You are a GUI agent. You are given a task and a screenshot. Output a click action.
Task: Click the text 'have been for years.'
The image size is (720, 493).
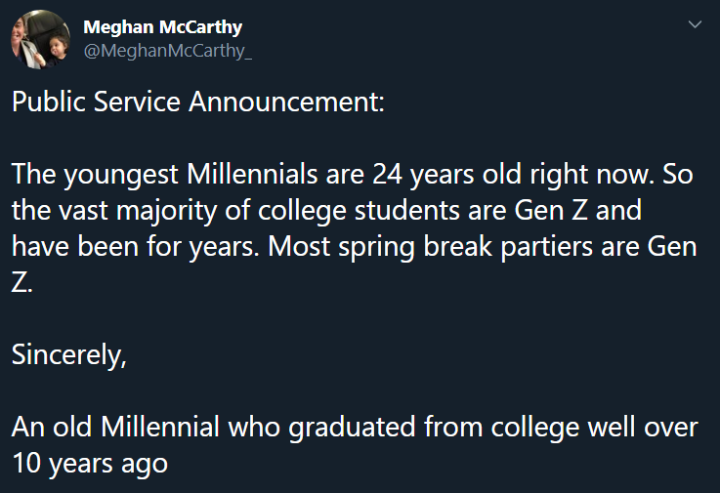(x=136, y=247)
